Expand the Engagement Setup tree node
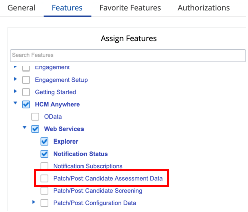Screen dimensions: 248x212 (x=15, y=79)
